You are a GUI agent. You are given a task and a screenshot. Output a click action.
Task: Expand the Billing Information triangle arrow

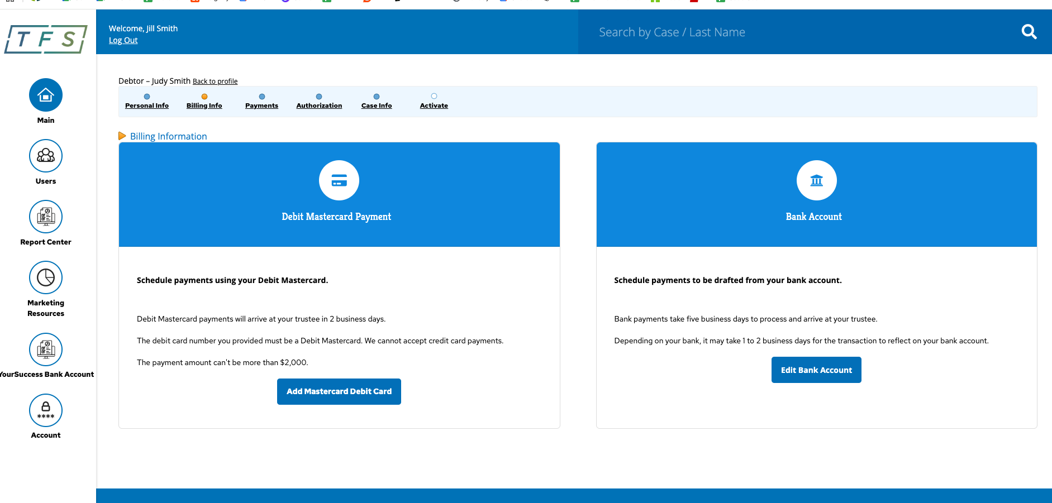(122, 136)
